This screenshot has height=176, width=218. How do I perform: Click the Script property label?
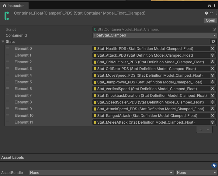point(11,29)
